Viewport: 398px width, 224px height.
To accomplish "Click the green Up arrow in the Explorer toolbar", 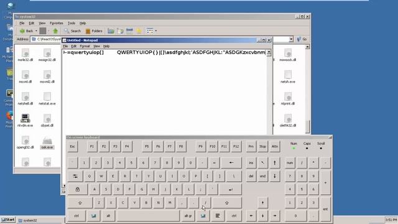I will tap(55, 31).
